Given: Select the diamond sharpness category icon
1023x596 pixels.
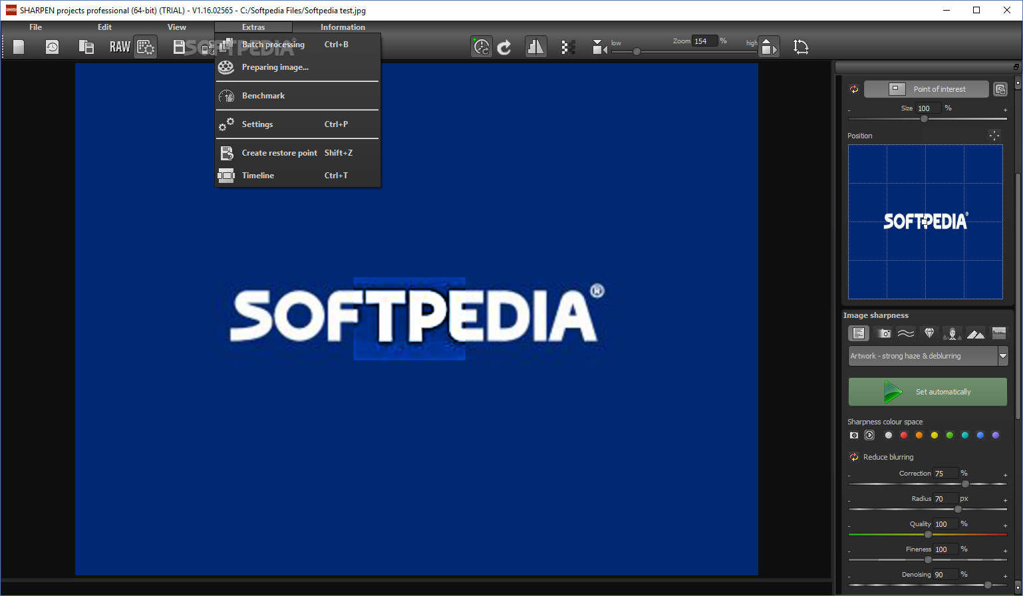Looking at the screenshot, I should [930, 333].
